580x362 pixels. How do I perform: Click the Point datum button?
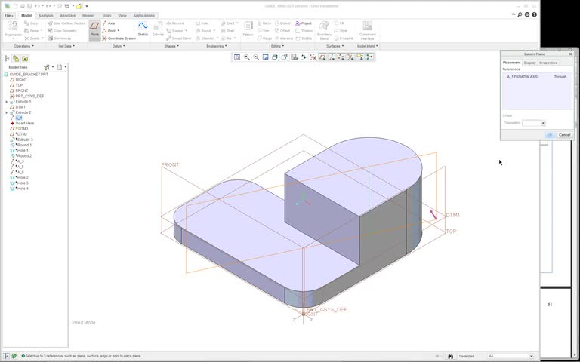pyautogui.click(x=111, y=31)
